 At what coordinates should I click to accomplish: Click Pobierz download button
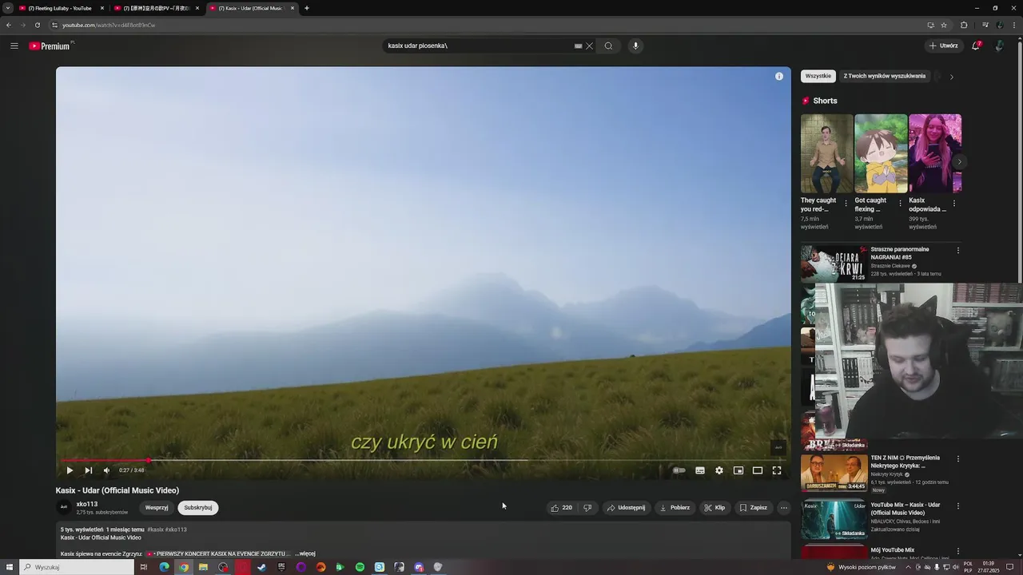coord(675,508)
